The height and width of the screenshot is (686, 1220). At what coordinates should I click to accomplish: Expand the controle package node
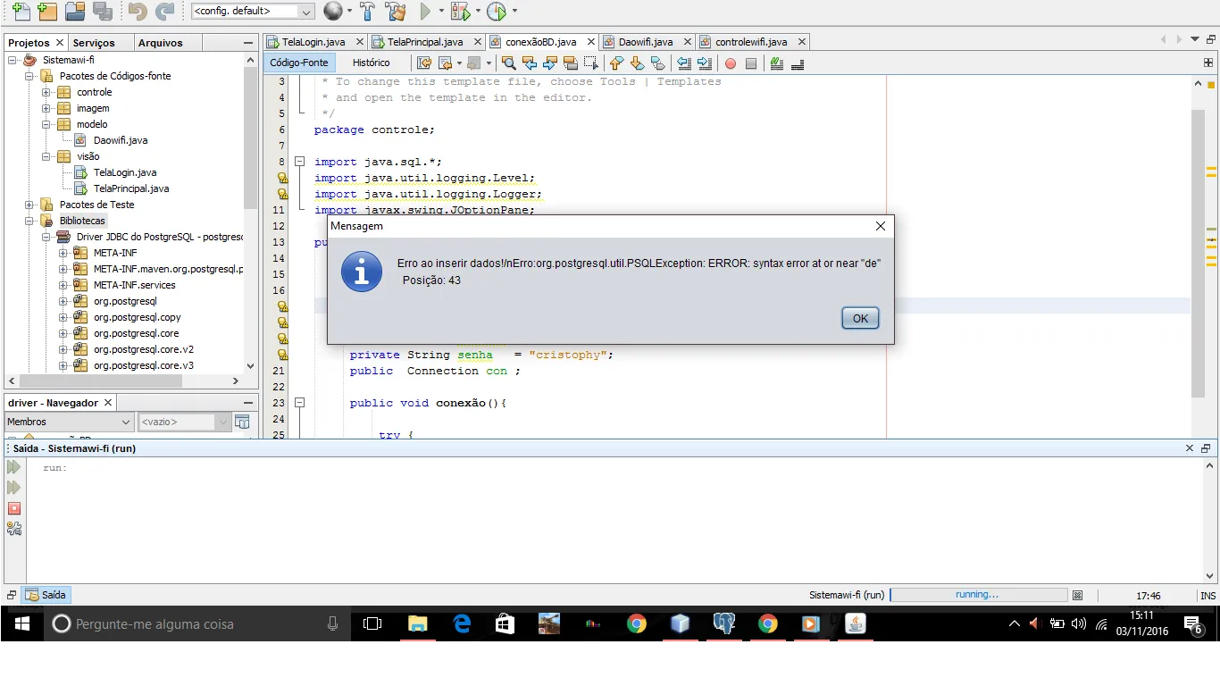point(46,92)
